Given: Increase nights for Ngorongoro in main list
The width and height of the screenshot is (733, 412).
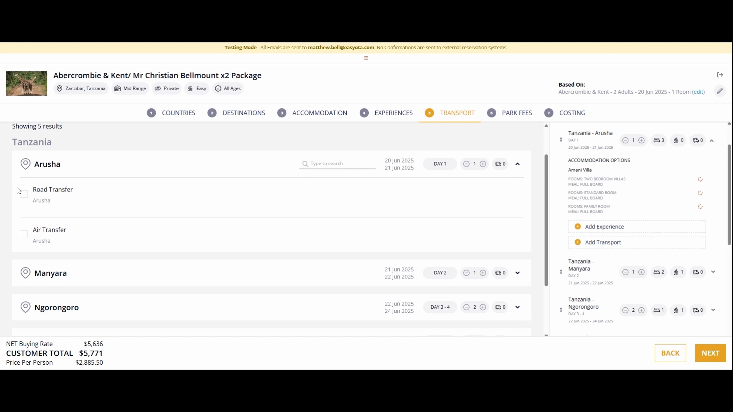Looking at the screenshot, I should (483, 307).
